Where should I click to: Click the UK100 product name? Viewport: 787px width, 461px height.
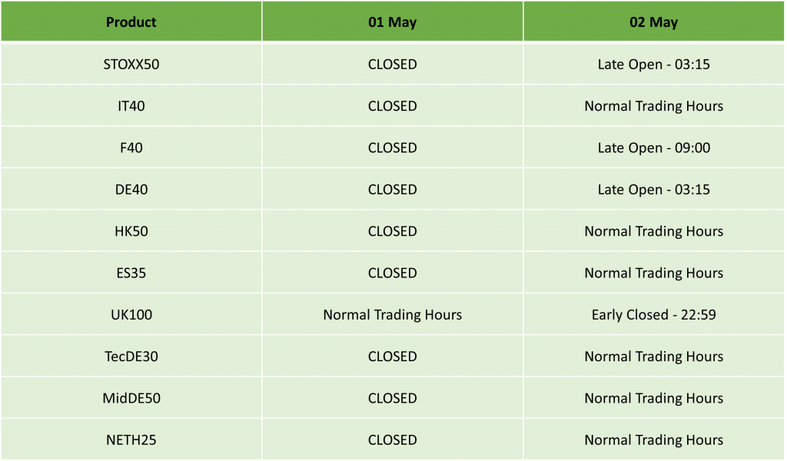(x=131, y=314)
